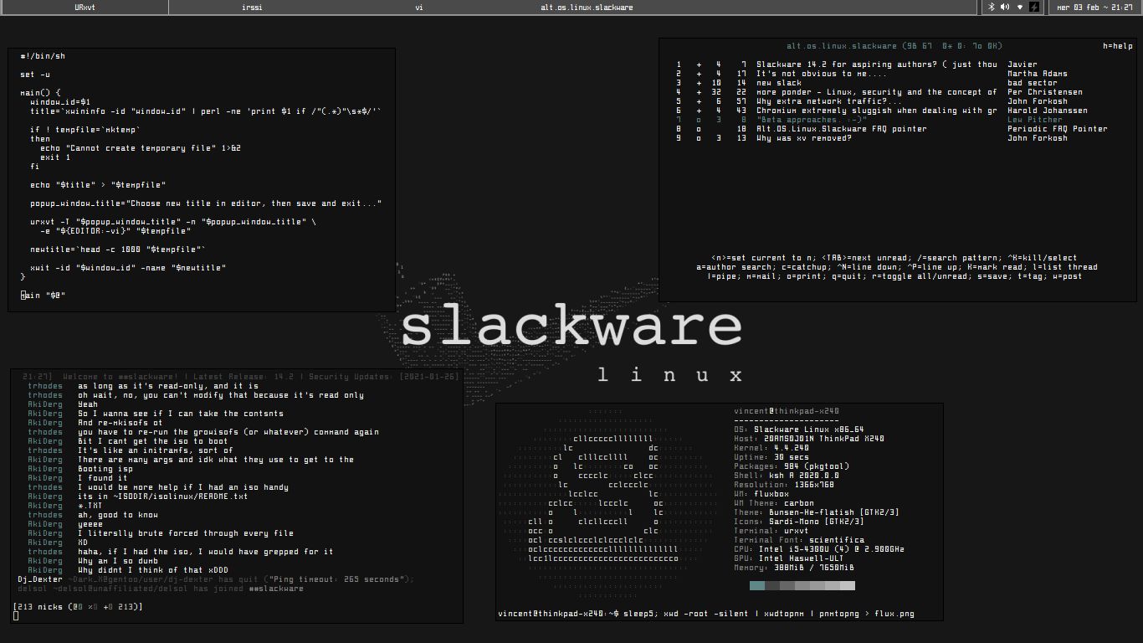Image resolution: width=1143 pixels, height=643 pixels.
Task: Select the alt.os.linux.slackware taskbar entry
Action: click(586, 7)
